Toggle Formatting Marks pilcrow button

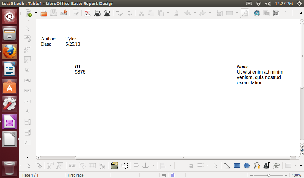286,13
